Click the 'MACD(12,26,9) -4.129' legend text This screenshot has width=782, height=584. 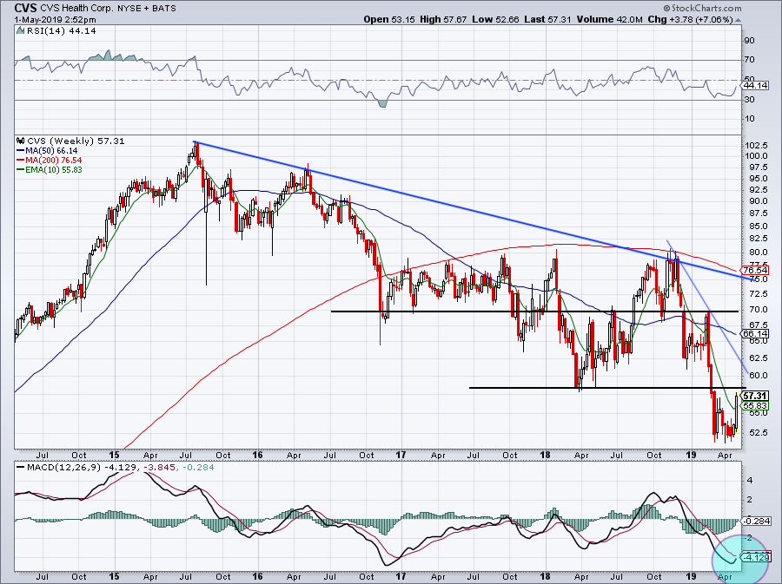click(83, 468)
